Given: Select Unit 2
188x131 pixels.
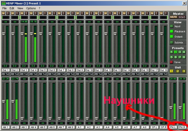Looking at the screenshot, I should 178,71.
